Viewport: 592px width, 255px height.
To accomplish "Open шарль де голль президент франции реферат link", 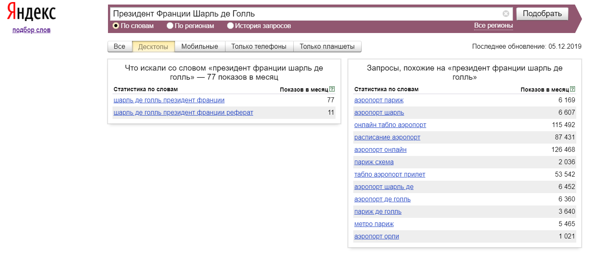I will [183, 112].
